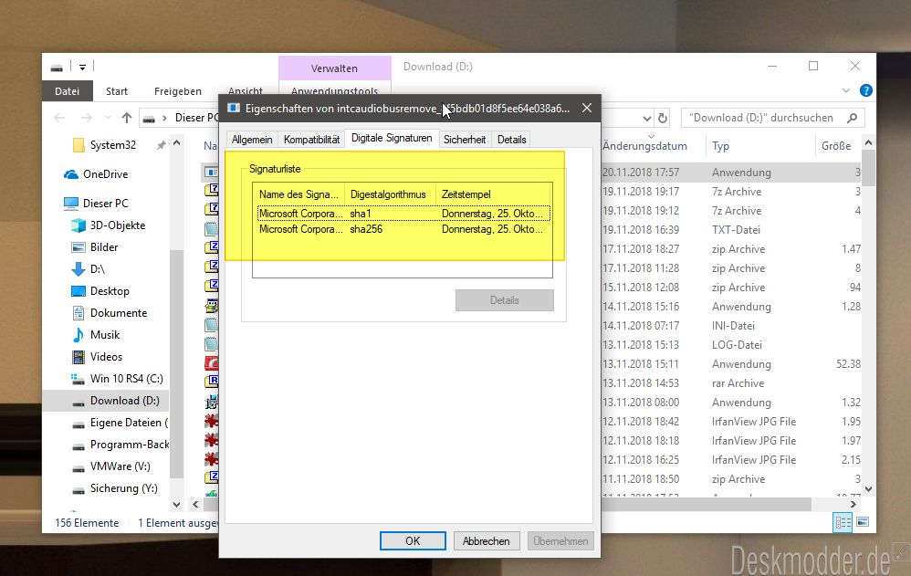
Task: Open the Videos folder
Action: (106, 357)
